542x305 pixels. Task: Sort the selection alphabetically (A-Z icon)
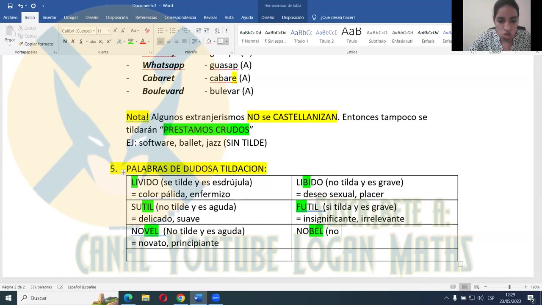(217, 30)
